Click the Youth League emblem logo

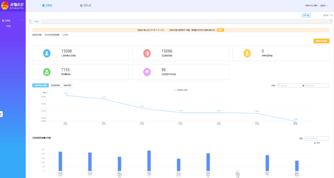coord(5,6)
